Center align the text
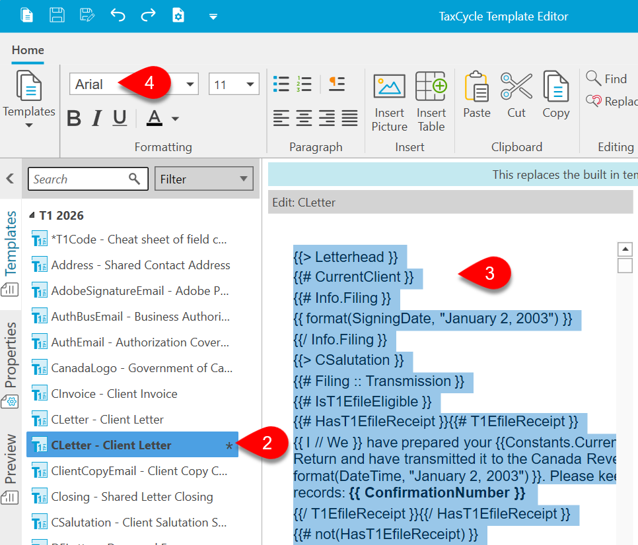This screenshot has height=545, width=638. (x=304, y=118)
